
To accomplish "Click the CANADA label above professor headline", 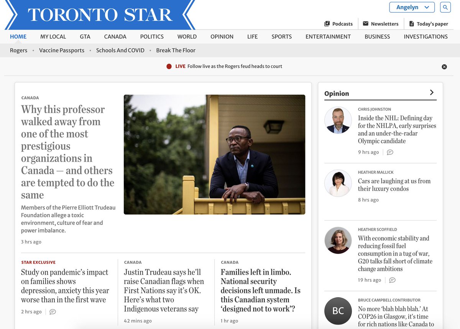I will pos(30,98).
